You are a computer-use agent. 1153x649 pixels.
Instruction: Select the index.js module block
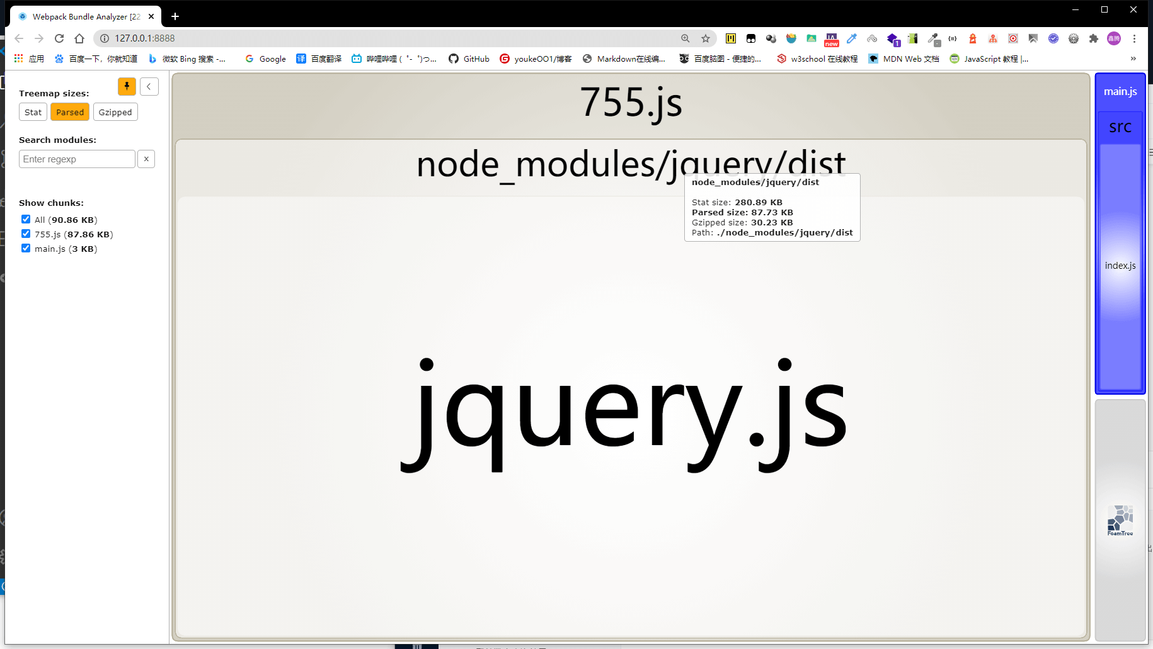click(x=1120, y=266)
